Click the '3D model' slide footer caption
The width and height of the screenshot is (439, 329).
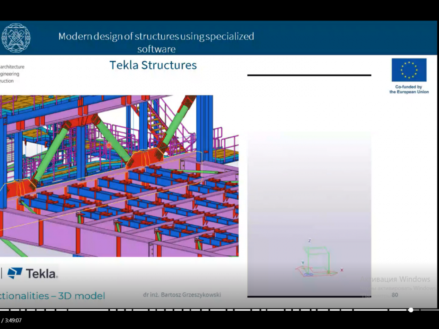coord(53,296)
